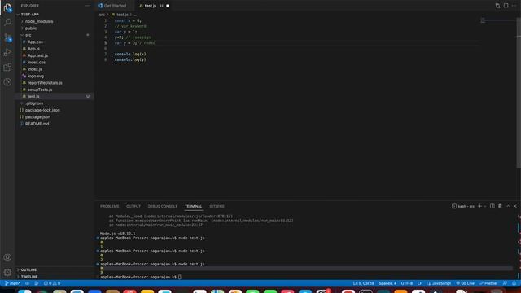
Task: Click the open changes icon in editor toolbar
Action: pos(497,6)
